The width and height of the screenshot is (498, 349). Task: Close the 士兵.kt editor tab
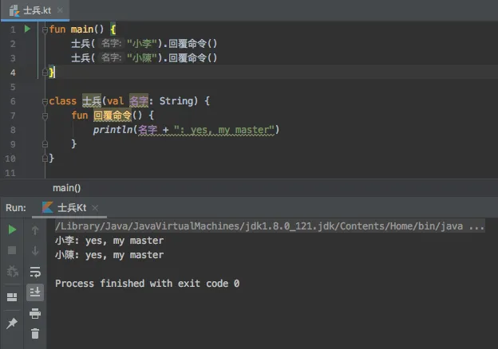(x=60, y=10)
